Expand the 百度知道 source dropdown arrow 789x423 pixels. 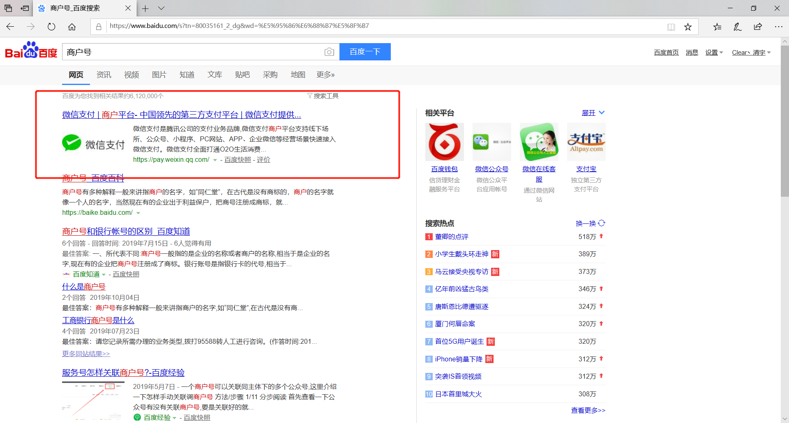[104, 274]
